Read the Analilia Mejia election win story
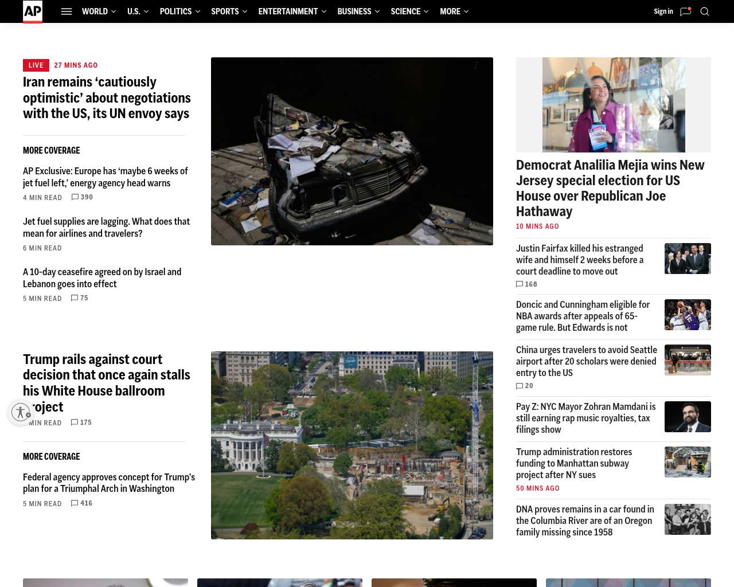734x587 pixels. coord(610,188)
